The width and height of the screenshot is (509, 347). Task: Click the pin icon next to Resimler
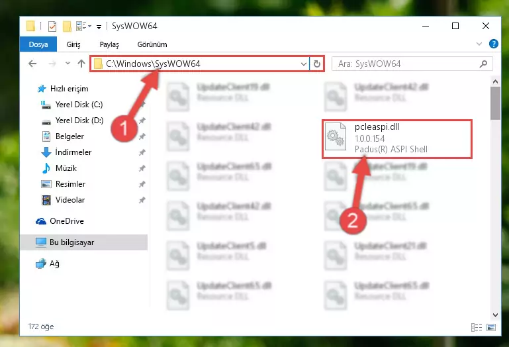142,184
